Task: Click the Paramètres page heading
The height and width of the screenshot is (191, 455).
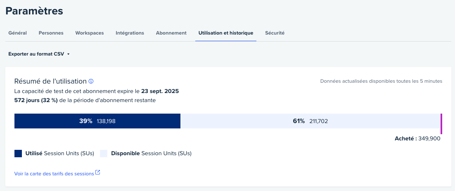Action: (x=34, y=11)
